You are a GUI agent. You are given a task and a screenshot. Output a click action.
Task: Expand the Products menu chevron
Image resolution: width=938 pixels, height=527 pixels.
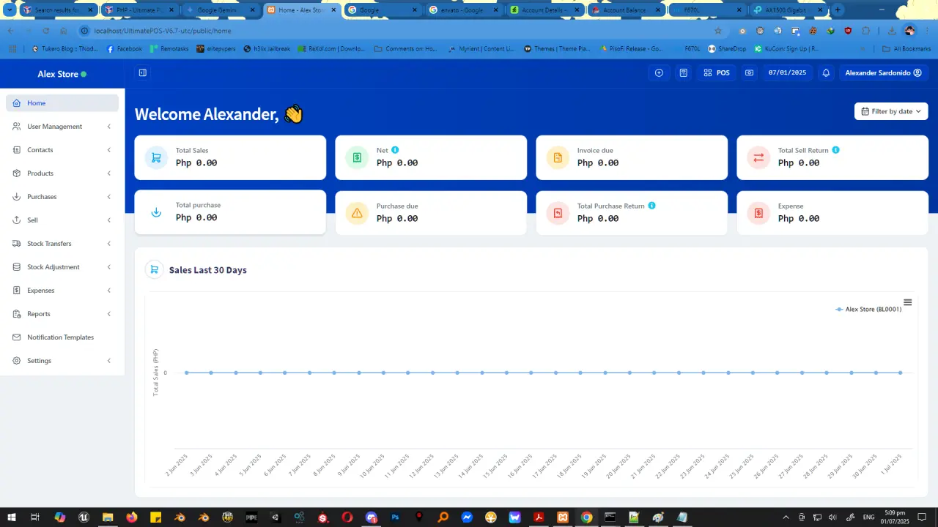(x=109, y=173)
